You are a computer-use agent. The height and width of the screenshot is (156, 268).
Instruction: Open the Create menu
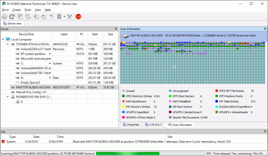click(x=16, y=10)
